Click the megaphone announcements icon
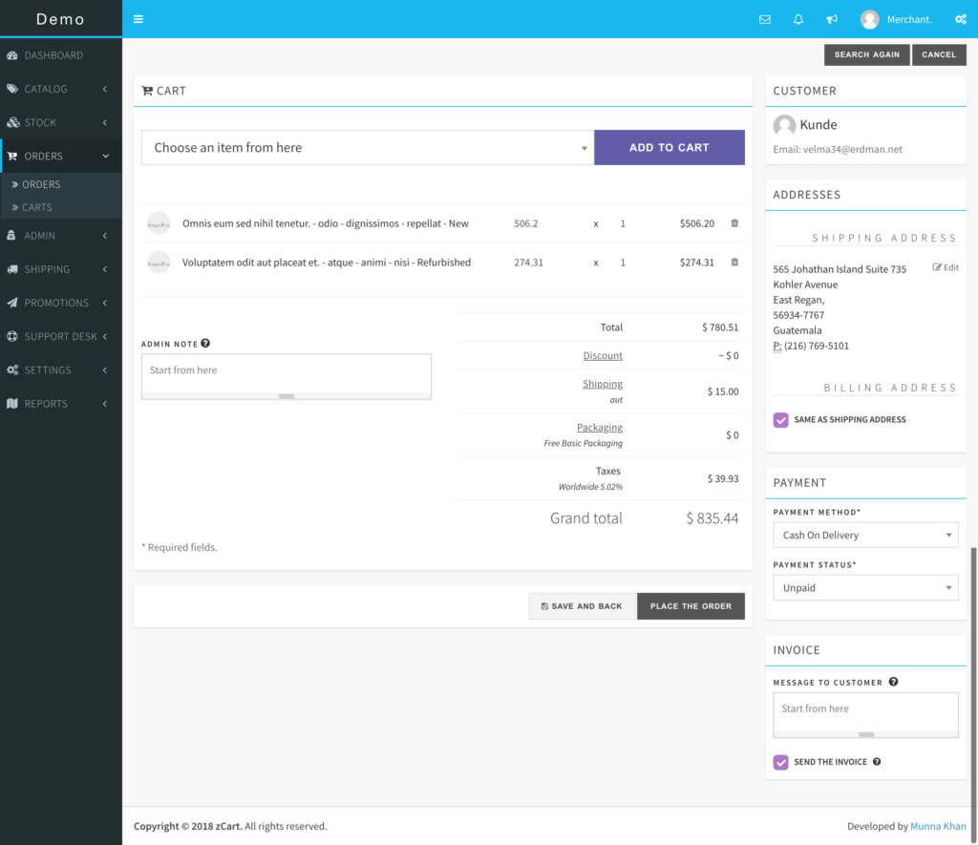 tap(832, 19)
